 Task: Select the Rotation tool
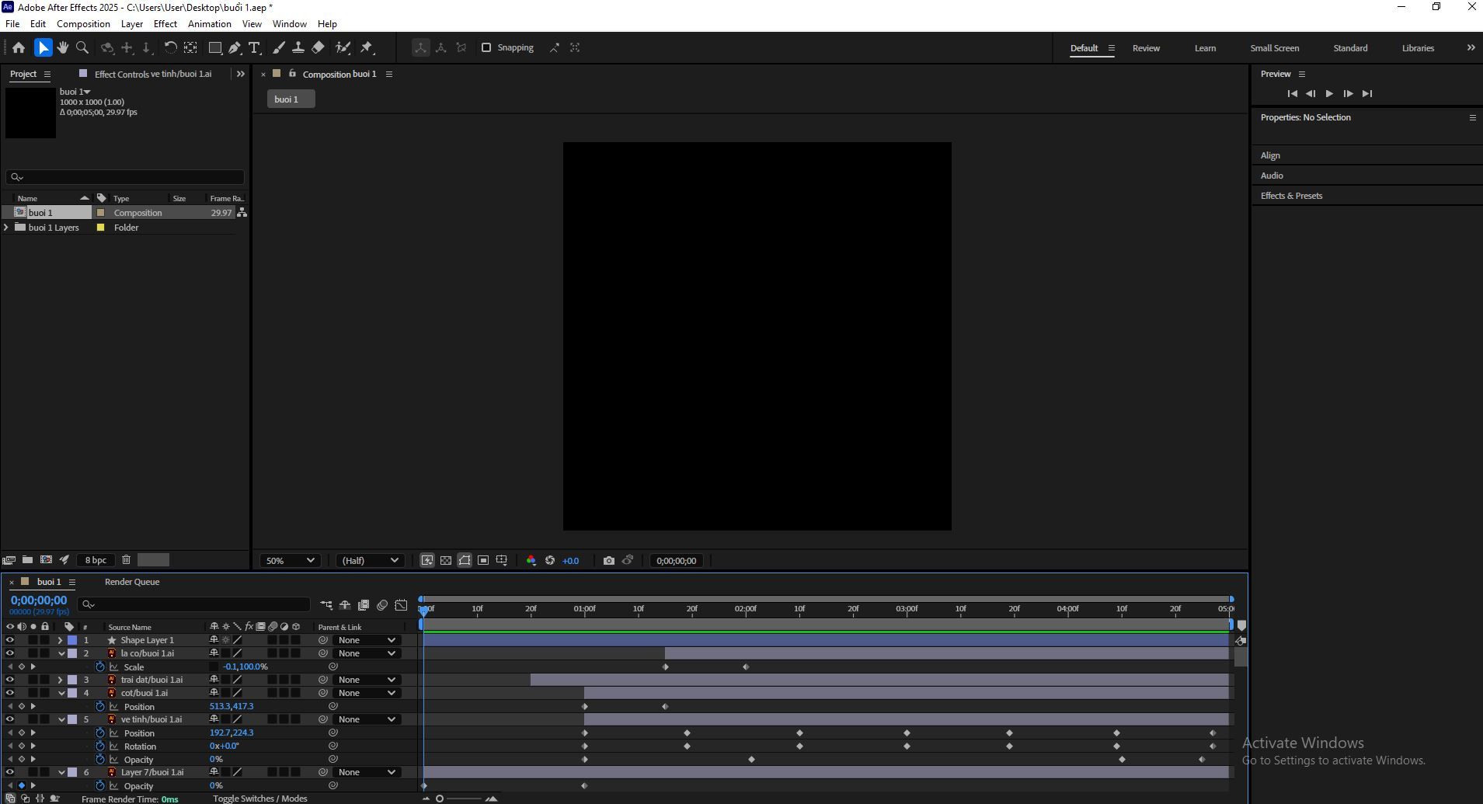(170, 47)
